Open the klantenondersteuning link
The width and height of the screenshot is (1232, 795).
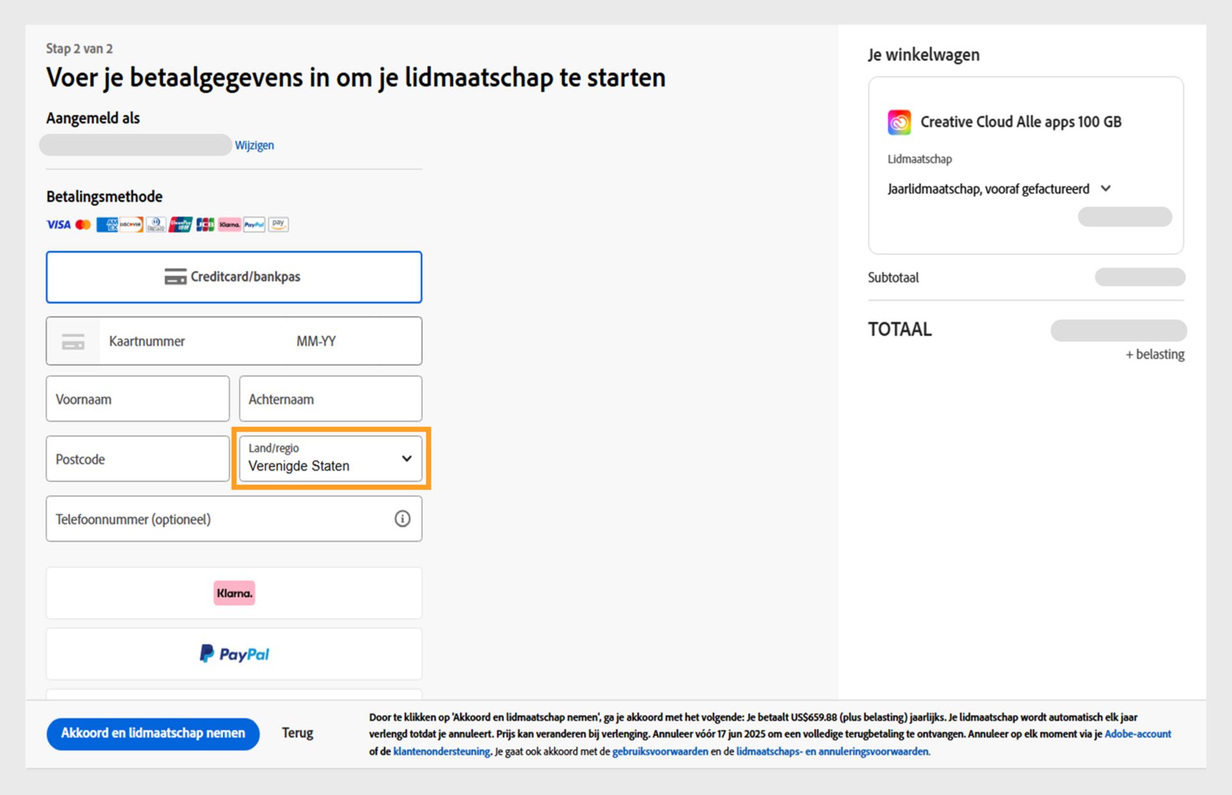[x=441, y=751]
